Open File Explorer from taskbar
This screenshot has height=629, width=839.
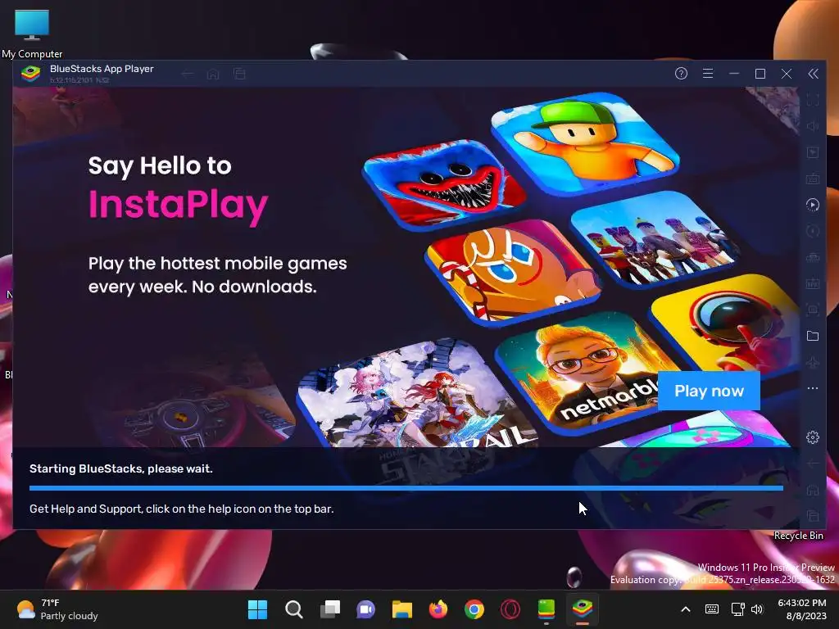pyautogui.click(x=401, y=609)
